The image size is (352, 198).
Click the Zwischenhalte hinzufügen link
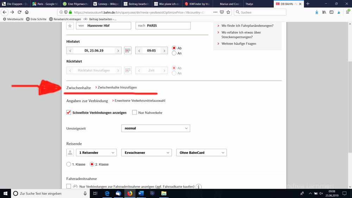click(x=117, y=88)
